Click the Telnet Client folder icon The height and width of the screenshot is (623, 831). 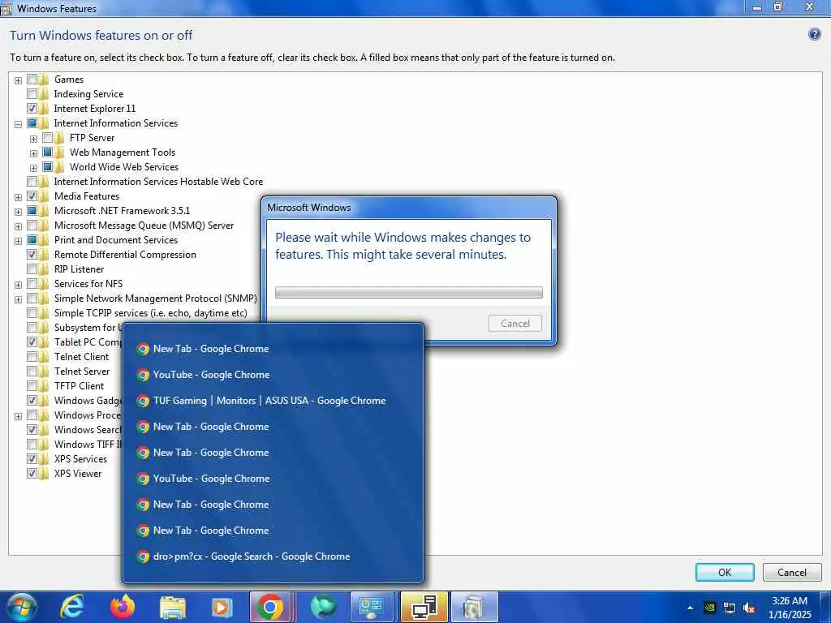45,357
